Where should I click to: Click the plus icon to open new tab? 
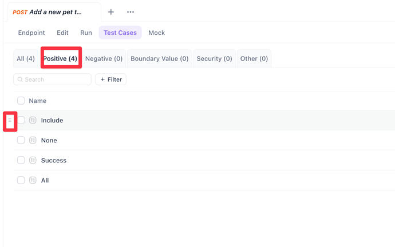click(x=111, y=12)
